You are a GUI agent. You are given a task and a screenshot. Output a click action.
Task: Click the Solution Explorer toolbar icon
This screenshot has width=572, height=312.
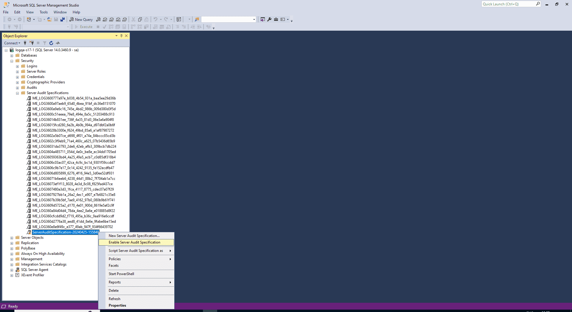[x=263, y=19]
